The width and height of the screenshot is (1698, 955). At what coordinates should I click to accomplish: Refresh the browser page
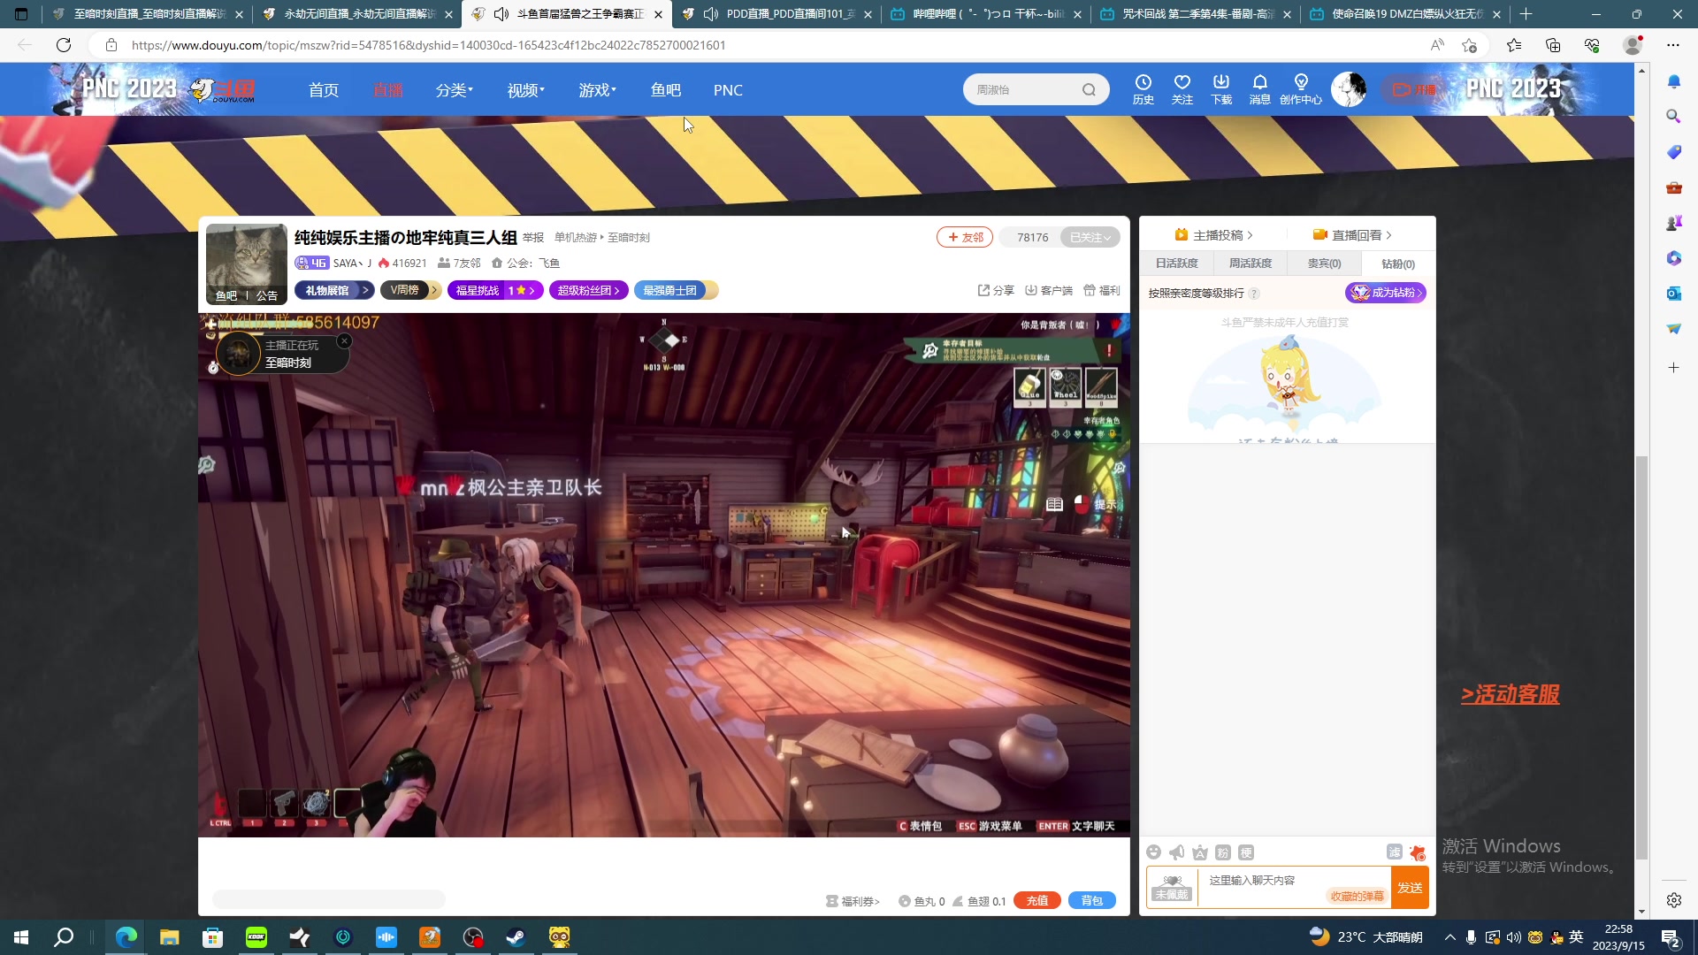tap(64, 45)
